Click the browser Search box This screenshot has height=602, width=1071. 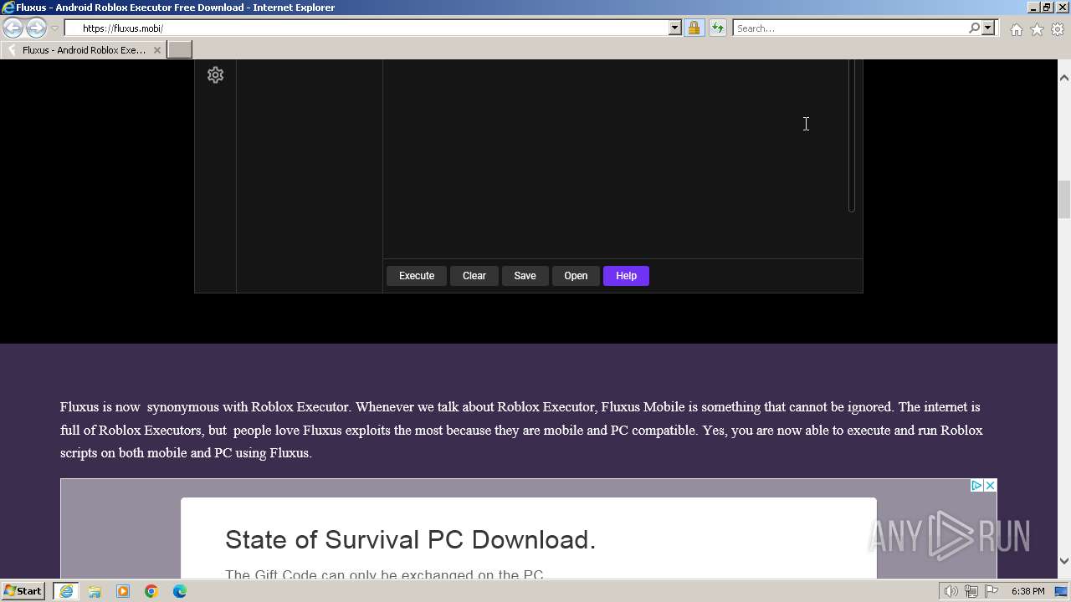pyautogui.click(x=849, y=28)
